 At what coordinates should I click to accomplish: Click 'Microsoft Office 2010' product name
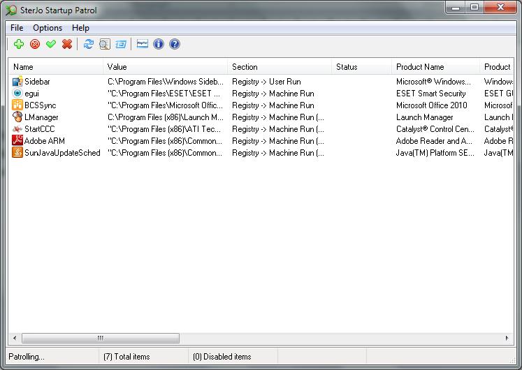click(x=431, y=105)
